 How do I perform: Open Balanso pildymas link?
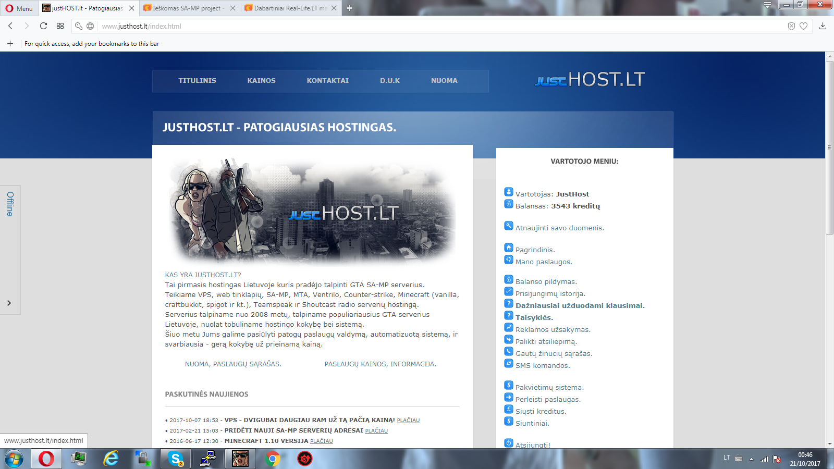[546, 282]
